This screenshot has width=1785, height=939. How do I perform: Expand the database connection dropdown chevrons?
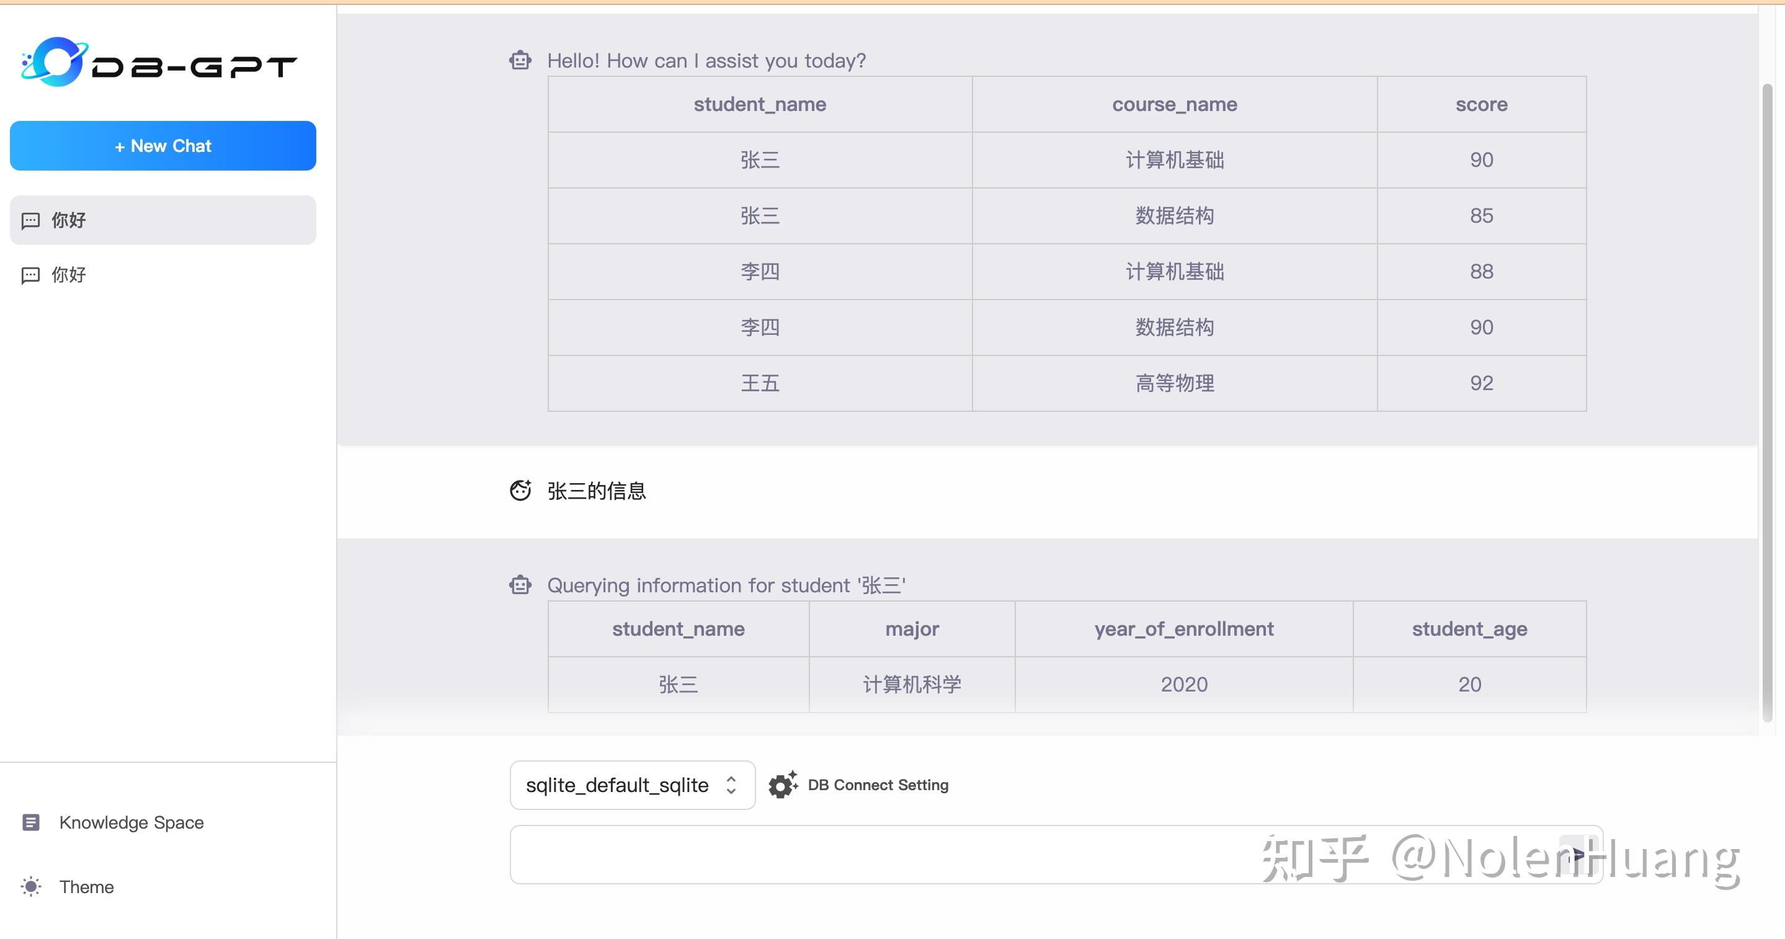click(732, 785)
